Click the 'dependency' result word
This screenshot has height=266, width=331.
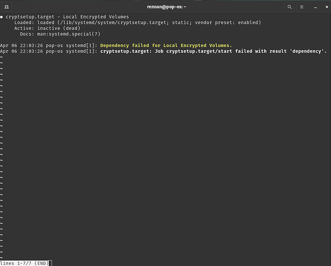coord(307,51)
